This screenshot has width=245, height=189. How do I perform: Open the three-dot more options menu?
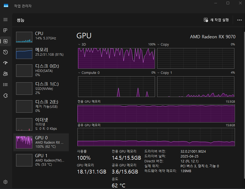(239, 20)
